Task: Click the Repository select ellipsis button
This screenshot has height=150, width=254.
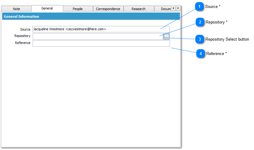Action: pos(166,37)
